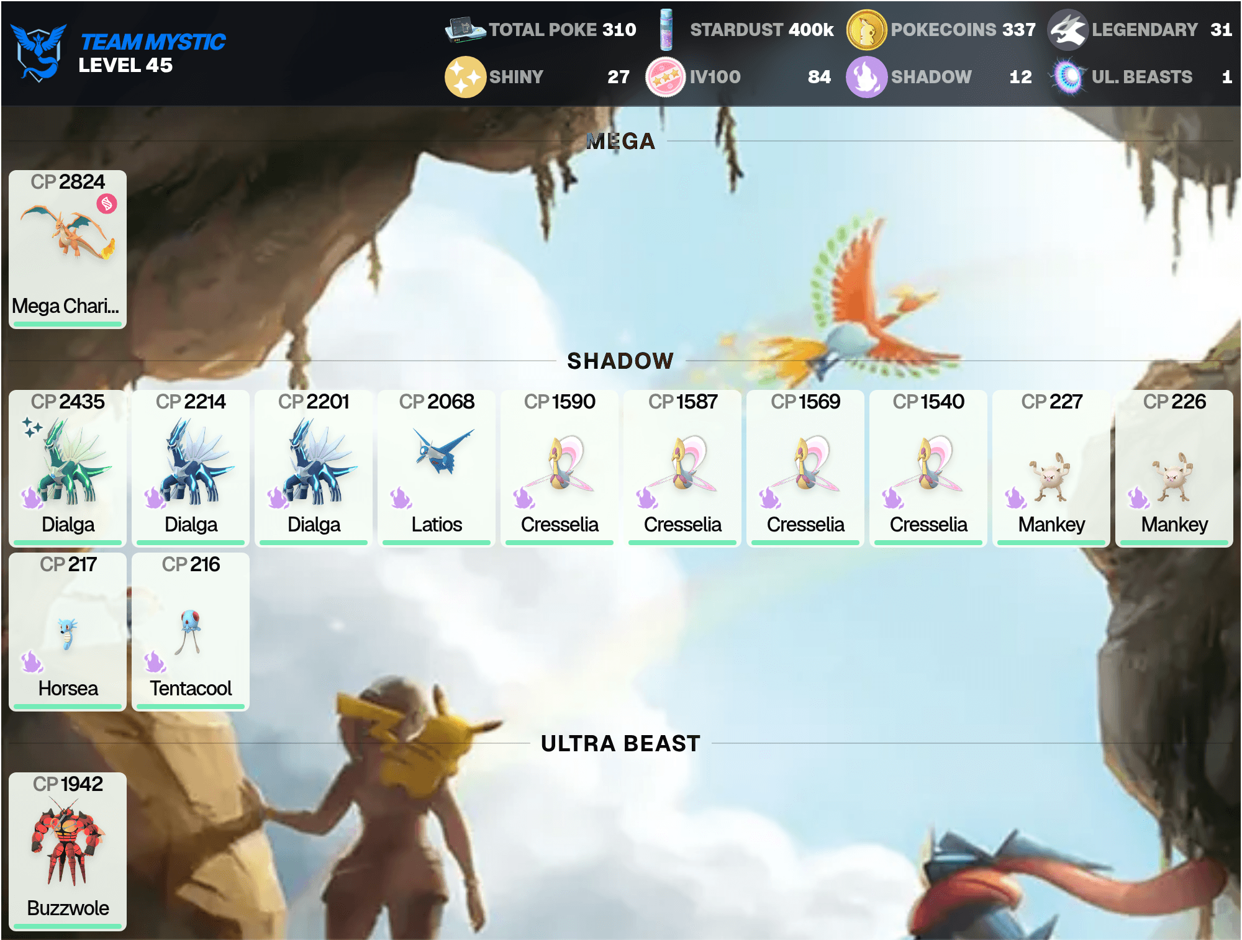1242x940 pixels.
Task: Click the Shiny sparkles icon in header
Action: click(x=465, y=77)
